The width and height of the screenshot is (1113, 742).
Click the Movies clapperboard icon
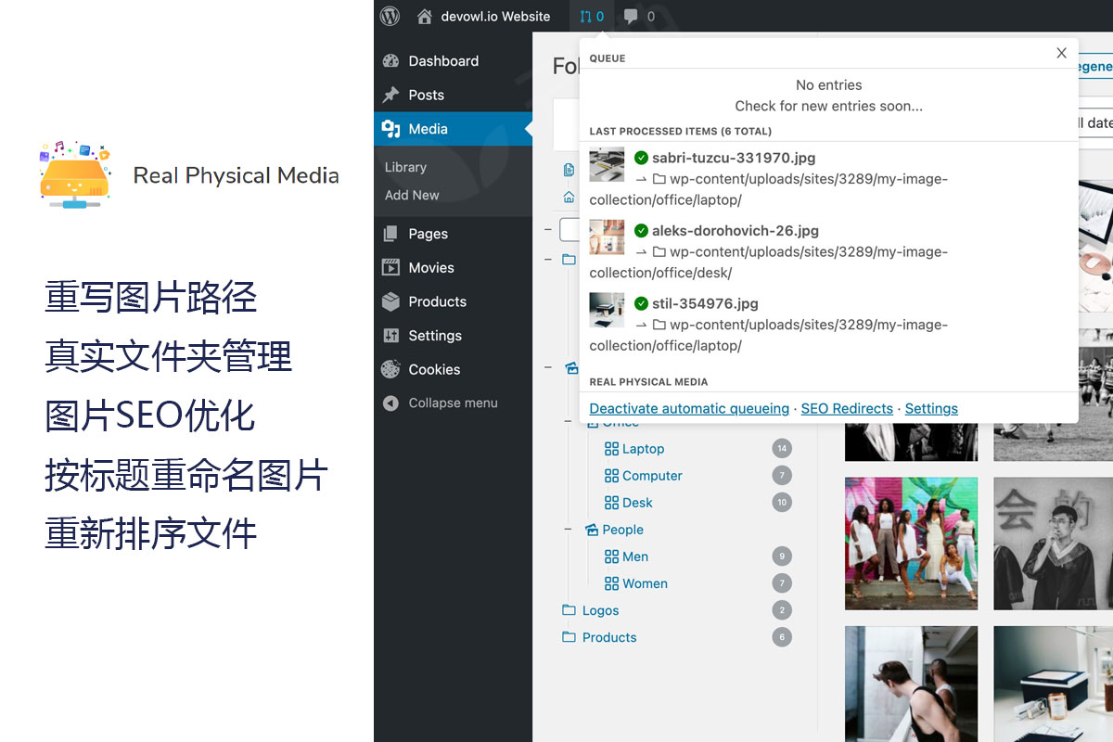tap(390, 267)
